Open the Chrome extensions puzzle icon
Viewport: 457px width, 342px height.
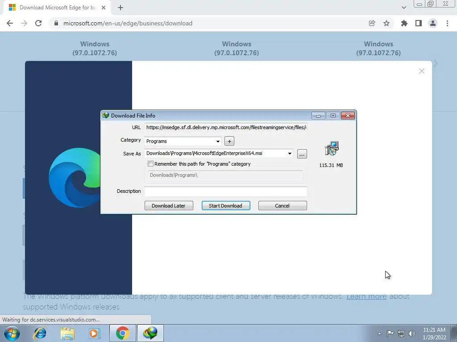coord(404,23)
